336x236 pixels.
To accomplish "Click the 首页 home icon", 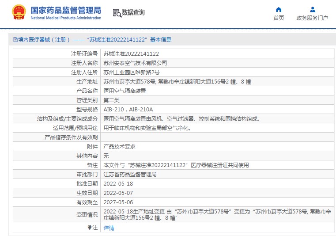I will coord(279,9).
